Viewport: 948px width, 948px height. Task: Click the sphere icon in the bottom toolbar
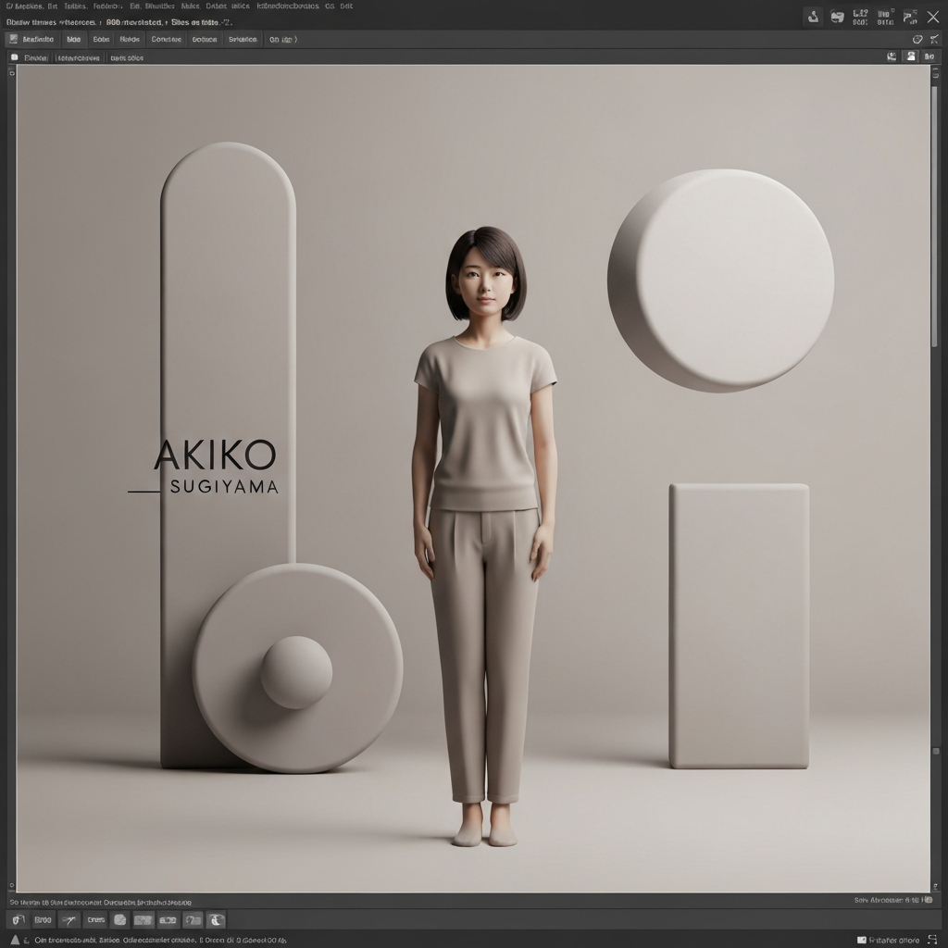119,919
